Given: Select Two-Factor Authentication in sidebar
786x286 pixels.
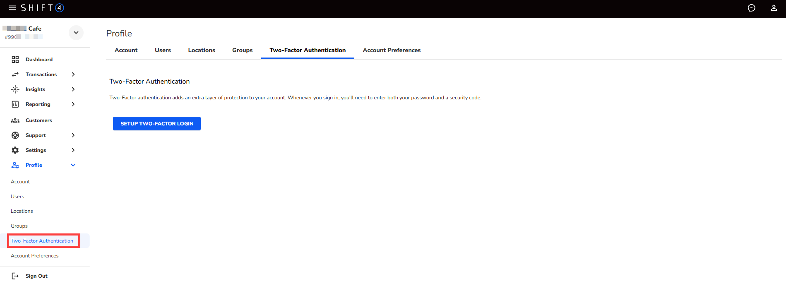Looking at the screenshot, I should [42, 241].
